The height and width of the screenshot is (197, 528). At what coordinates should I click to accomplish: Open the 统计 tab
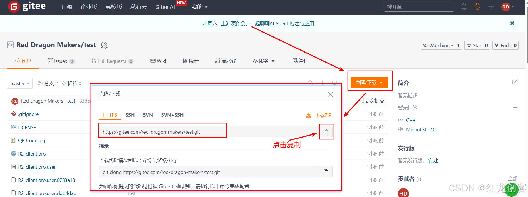[191, 61]
